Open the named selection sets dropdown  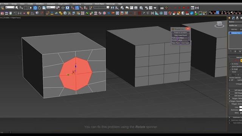[x=101, y=7]
